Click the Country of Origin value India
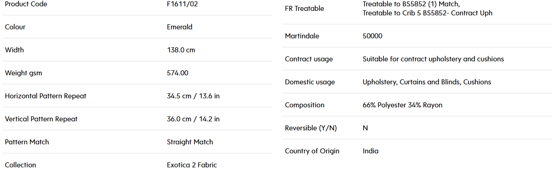The width and height of the screenshot is (552, 175). 371,151
